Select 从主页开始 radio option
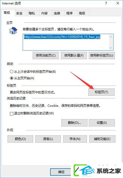The height and width of the screenshot is (178, 123). tap(11, 78)
